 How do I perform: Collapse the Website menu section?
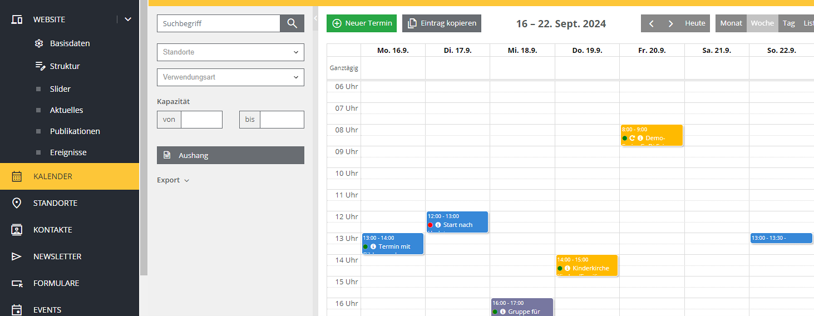tap(128, 19)
